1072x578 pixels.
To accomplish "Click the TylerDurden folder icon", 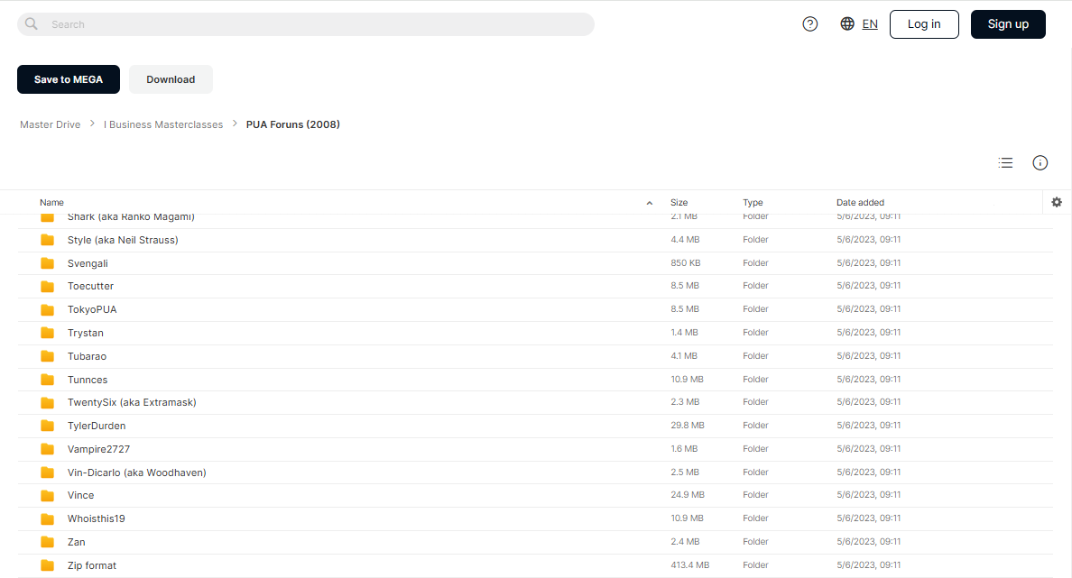I will (x=47, y=426).
